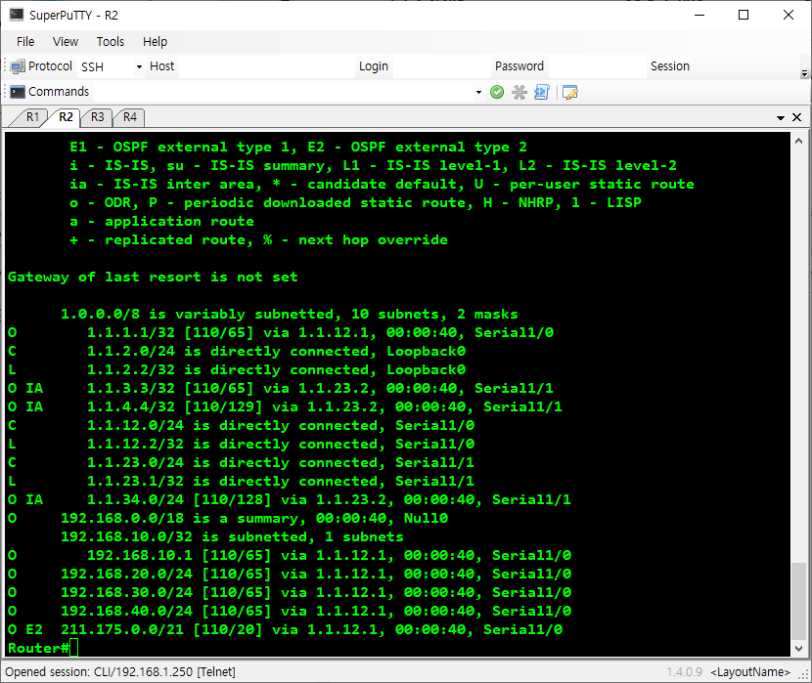Open the Help menu
Screen dimensions: 812x683
(x=155, y=42)
